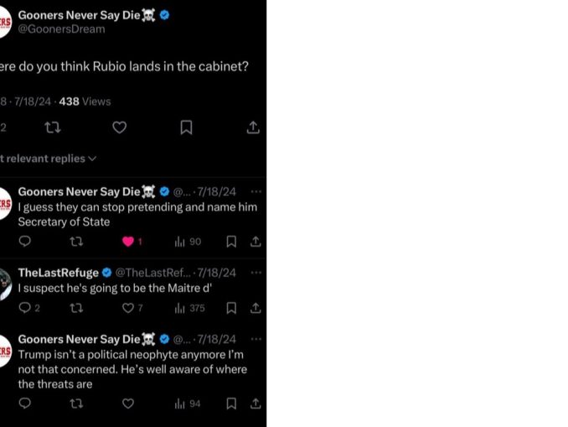Viewport: 568px width, 427px height.
Task: Reply to TheLastRefuge's Maitre d' tweet
Action: click(x=25, y=308)
